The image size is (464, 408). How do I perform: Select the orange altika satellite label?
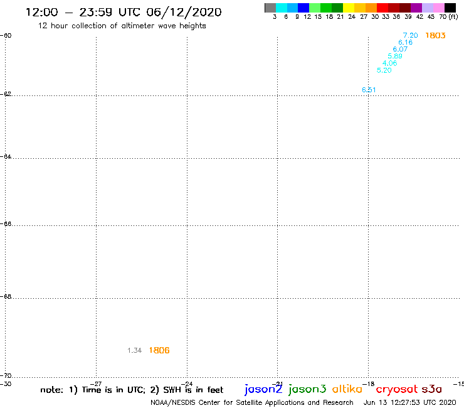(x=347, y=389)
